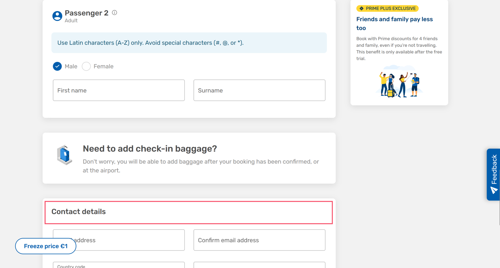Click the Confirm email address field
The height and width of the screenshot is (268, 500).
(x=259, y=240)
